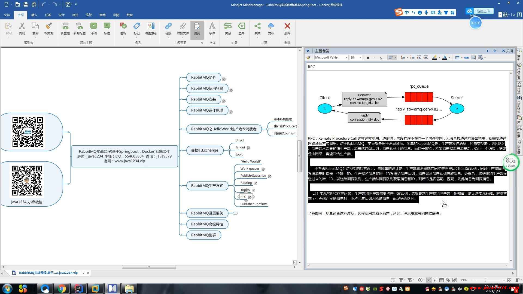Switch to the 格式 ribbon tab

[75, 15]
